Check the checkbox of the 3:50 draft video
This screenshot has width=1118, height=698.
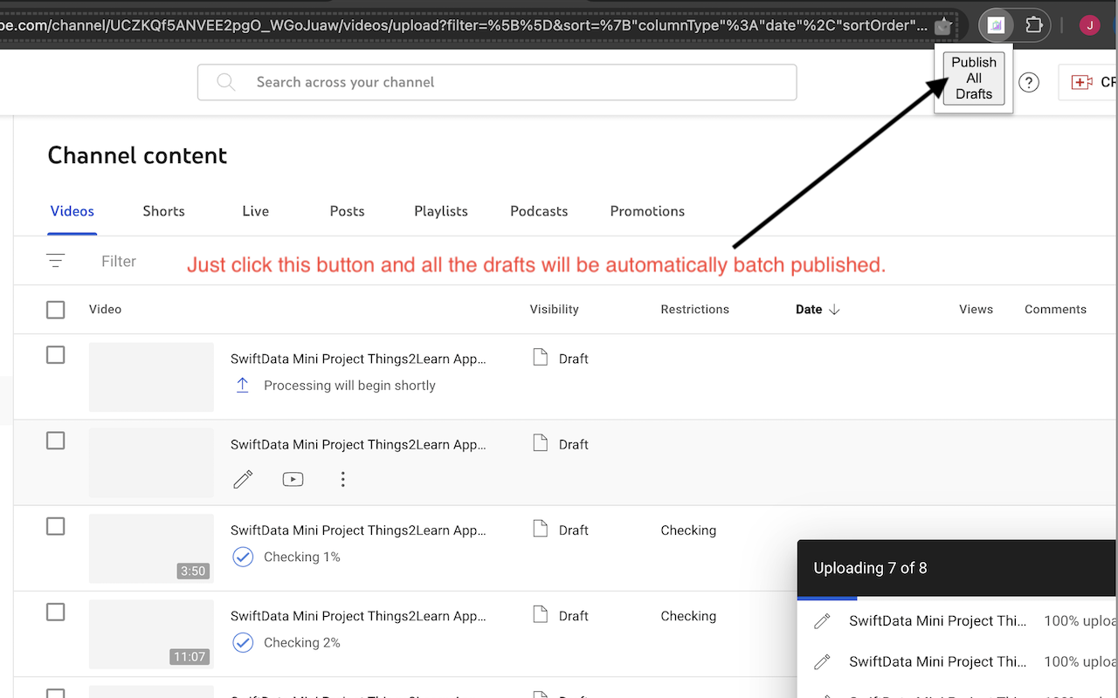coord(55,526)
